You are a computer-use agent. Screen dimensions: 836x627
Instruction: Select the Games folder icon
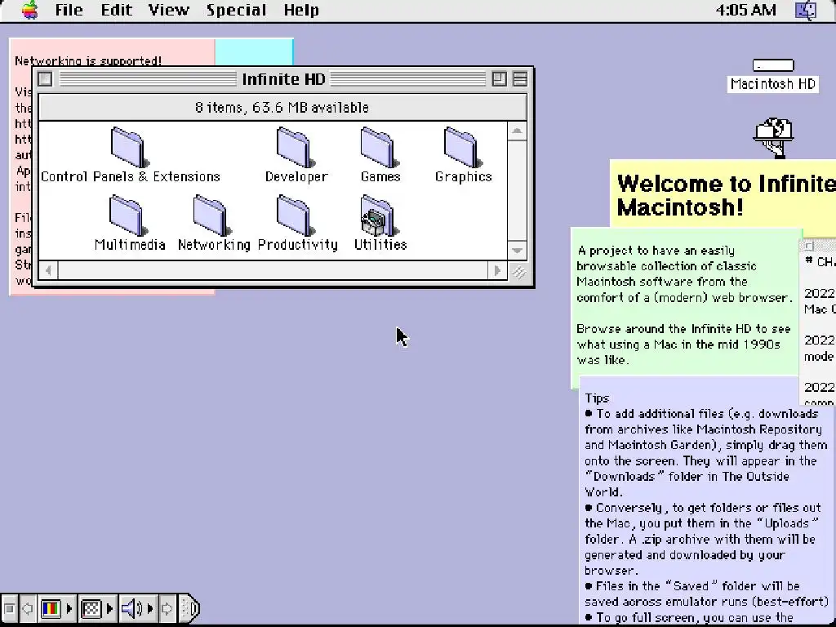click(x=379, y=148)
